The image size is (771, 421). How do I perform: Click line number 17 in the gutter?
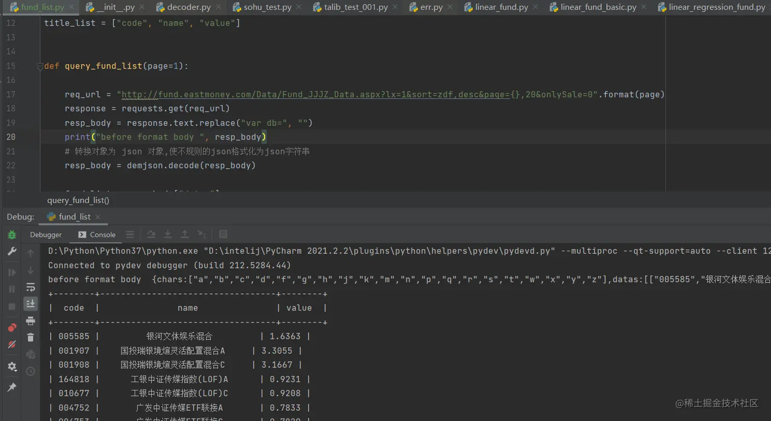point(11,95)
